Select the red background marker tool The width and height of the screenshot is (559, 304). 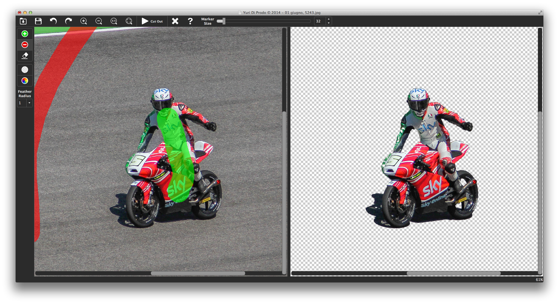(x=25, y=45)
